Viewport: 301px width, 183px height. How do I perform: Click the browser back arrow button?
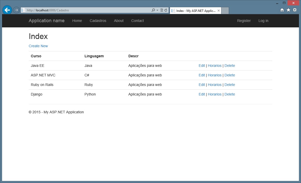point(7,10)
